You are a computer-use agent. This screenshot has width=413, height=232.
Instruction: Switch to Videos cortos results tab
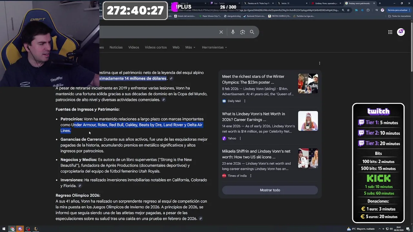[156, 47]
